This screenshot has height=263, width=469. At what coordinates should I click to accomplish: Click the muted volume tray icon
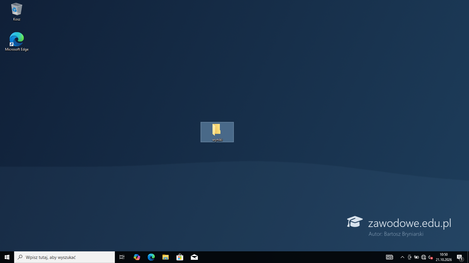point(431,257)
